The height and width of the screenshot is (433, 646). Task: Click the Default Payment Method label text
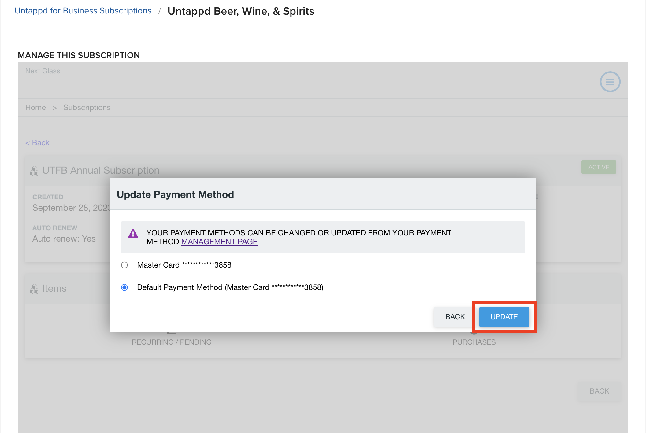click(230, 287)
